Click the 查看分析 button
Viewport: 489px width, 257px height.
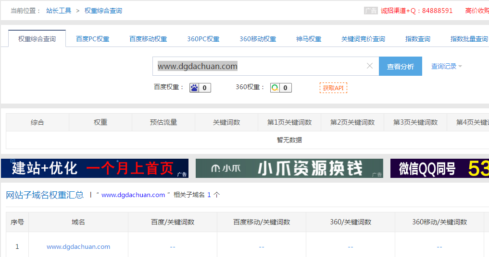click(x=401, y=66)
